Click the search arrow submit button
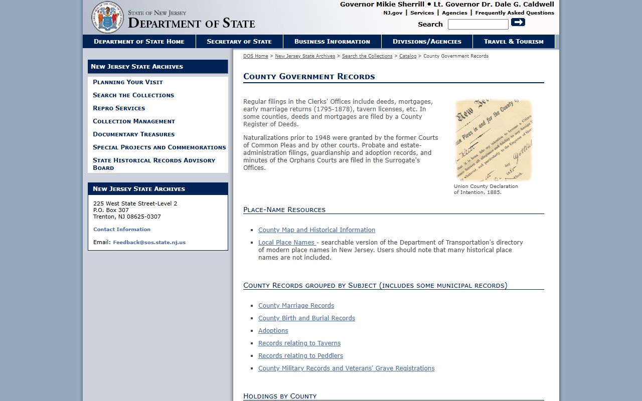Image resolution: width=642 pixels, height=401 pixels. pos(518,22)
